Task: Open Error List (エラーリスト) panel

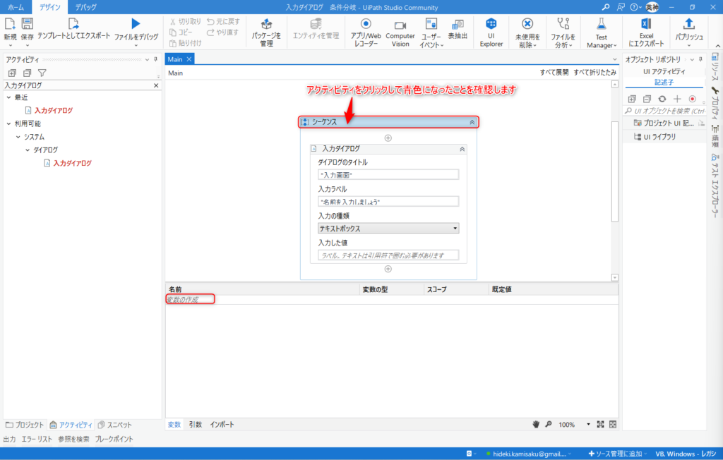Action: (x=37, y=439)
